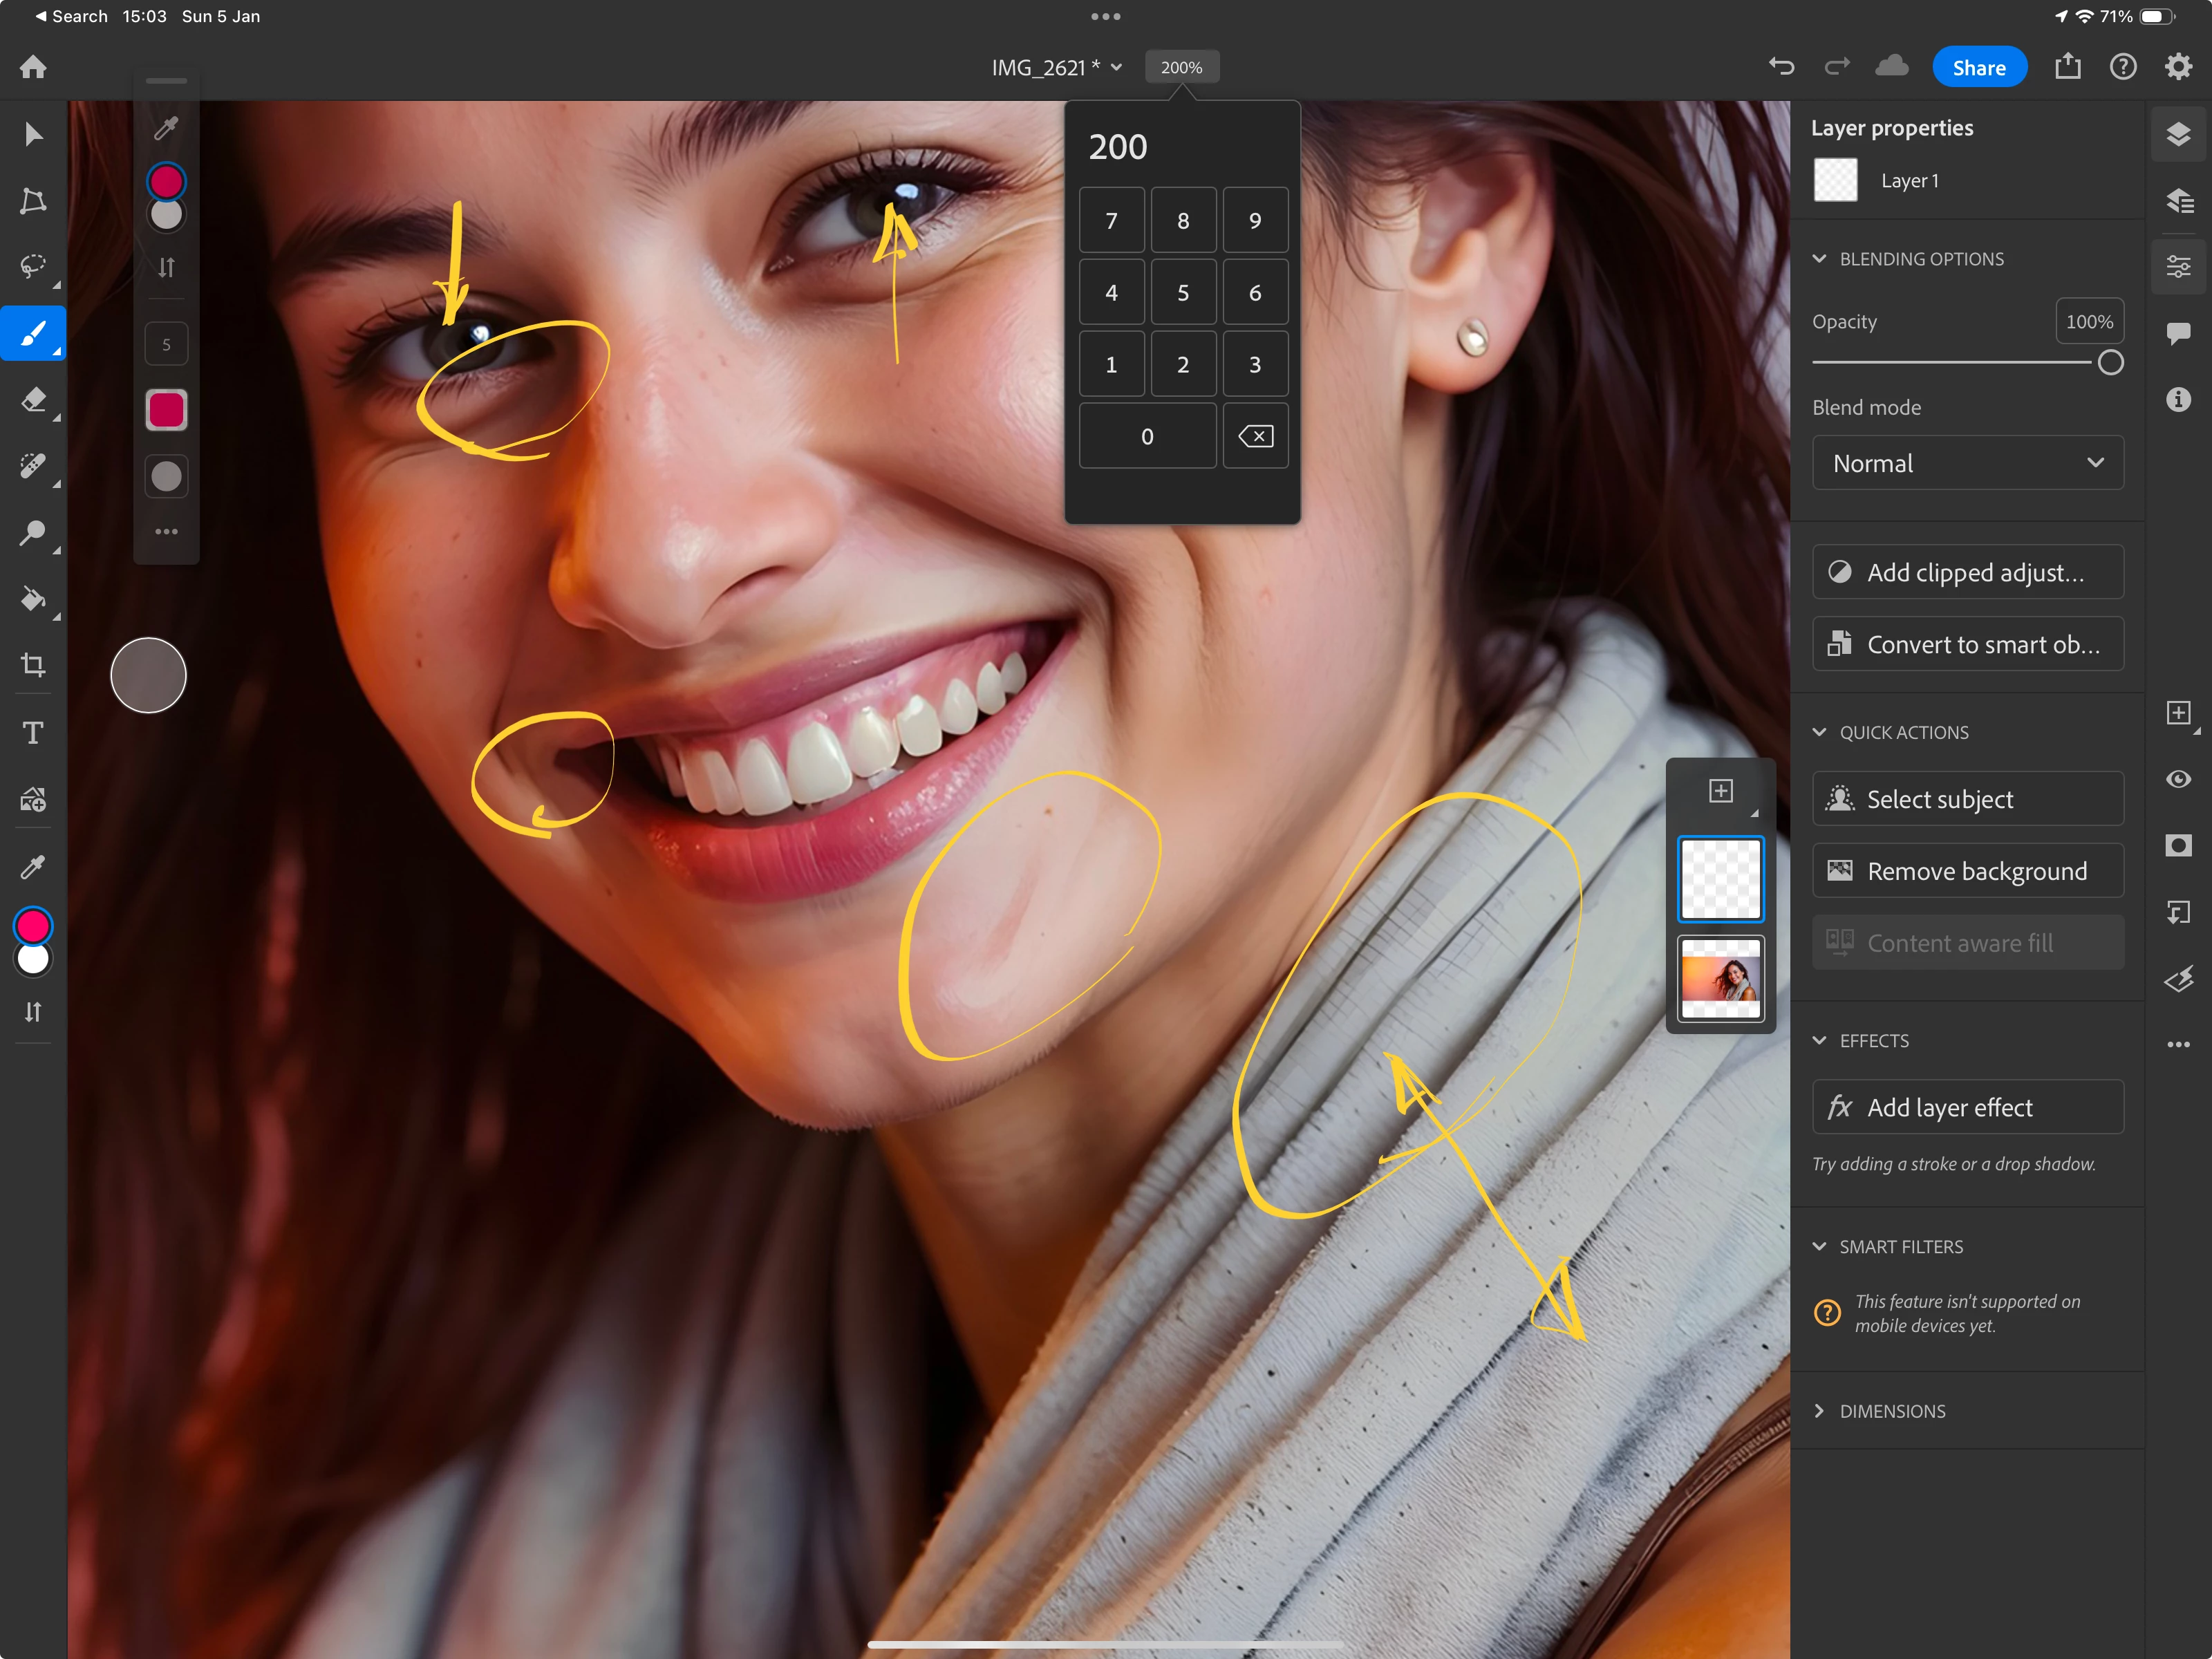
Task: Toggle the layer mask icon
Action: (2178, 846)
